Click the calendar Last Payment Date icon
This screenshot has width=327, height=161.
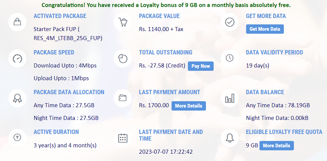point(123,138)
